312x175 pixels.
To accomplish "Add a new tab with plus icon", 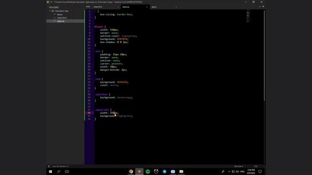I will pos(260,7).
